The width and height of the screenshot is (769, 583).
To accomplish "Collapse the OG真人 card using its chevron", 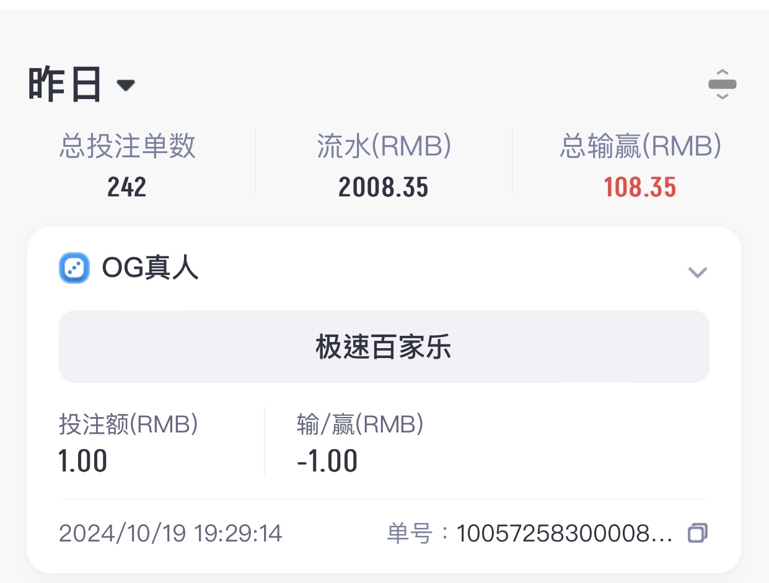I will pos(698,272).
